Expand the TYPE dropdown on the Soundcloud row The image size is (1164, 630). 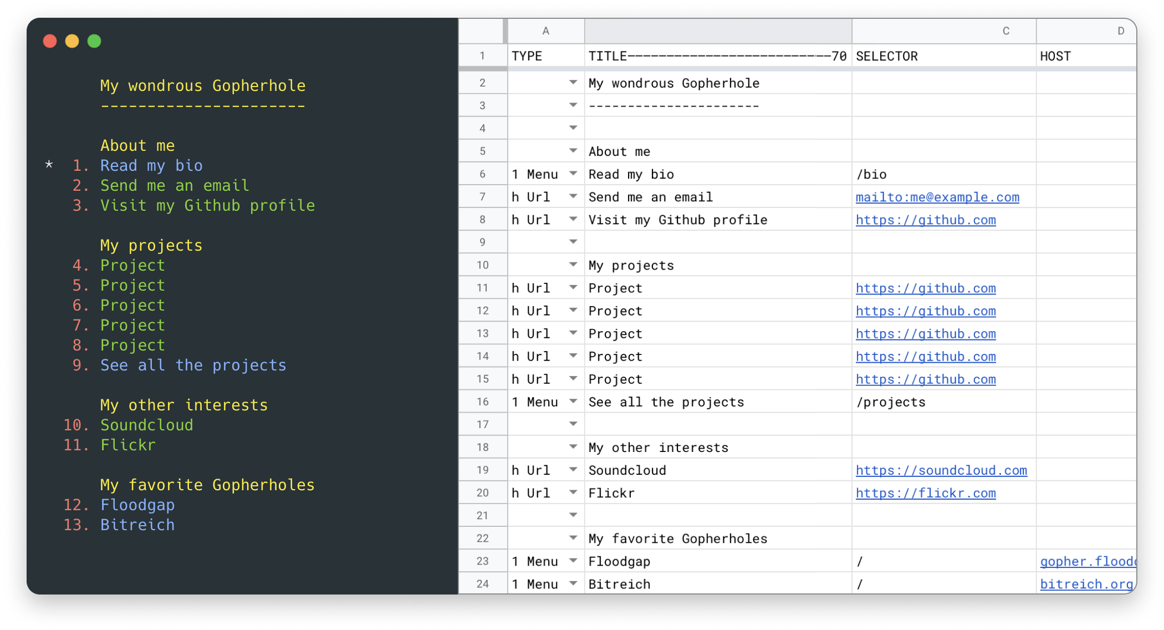pyautogui.click(x=574, y=470)
